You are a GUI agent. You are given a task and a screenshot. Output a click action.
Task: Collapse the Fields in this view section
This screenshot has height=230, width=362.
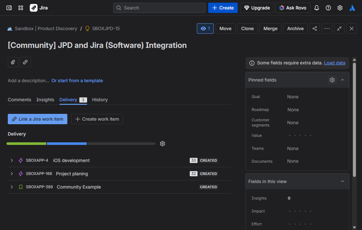click(342, 181)
